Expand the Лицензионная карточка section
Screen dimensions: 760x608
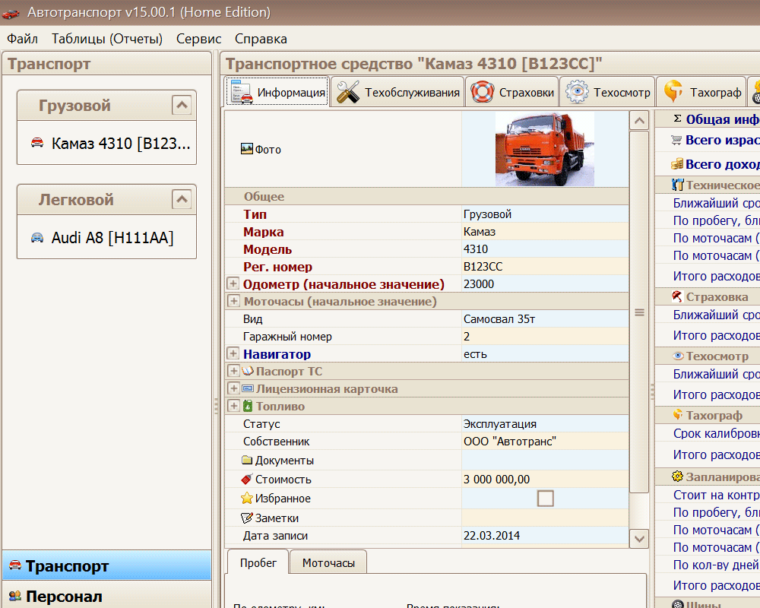point(233,388)
